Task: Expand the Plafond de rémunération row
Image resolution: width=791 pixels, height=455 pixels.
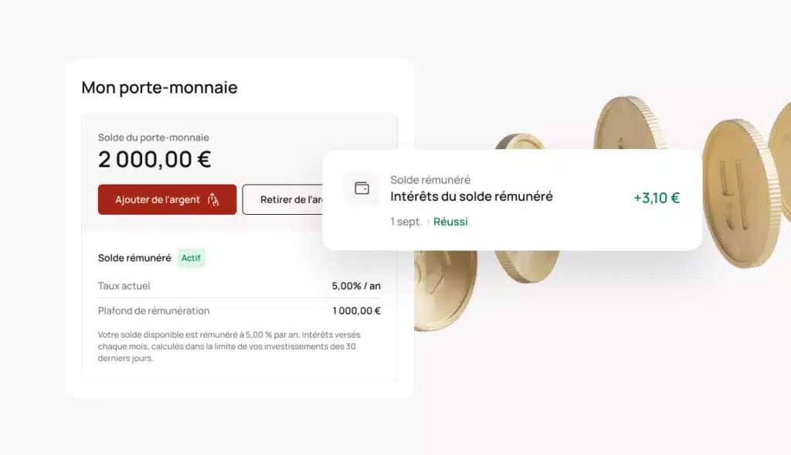Action: click(152, 311)
